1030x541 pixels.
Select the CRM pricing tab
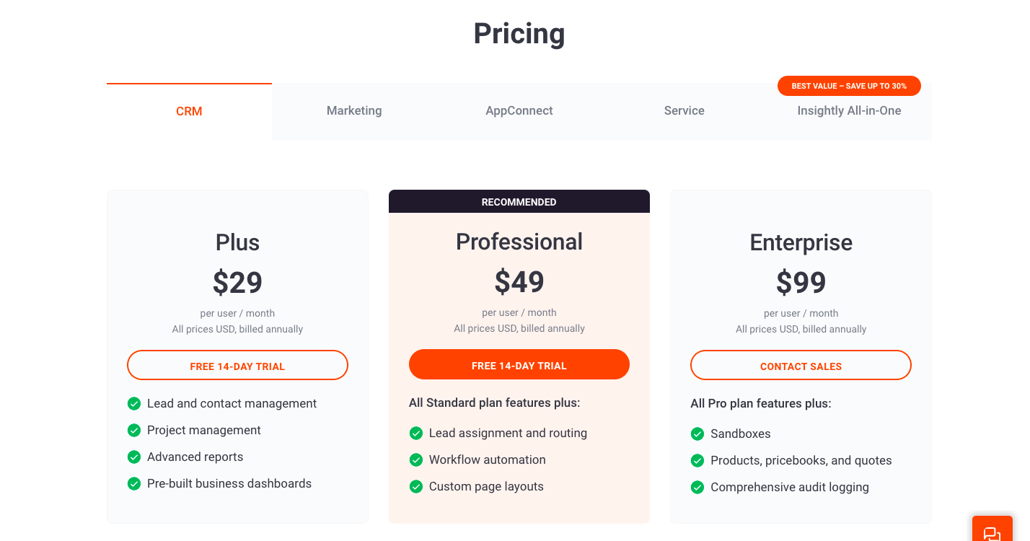click(189, 110)
